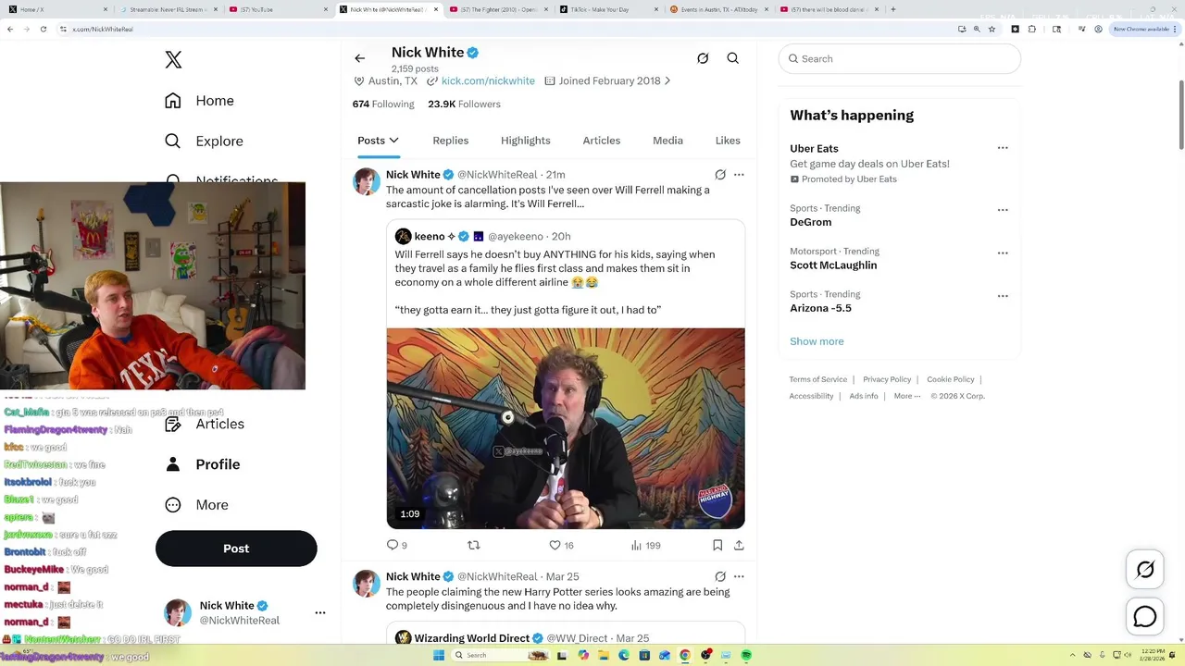The image size is (1185, 666).
Task: Open more options for DeGrom trend
Action: tap(1003, 210)
